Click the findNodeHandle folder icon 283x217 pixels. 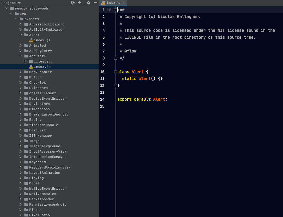26,125
